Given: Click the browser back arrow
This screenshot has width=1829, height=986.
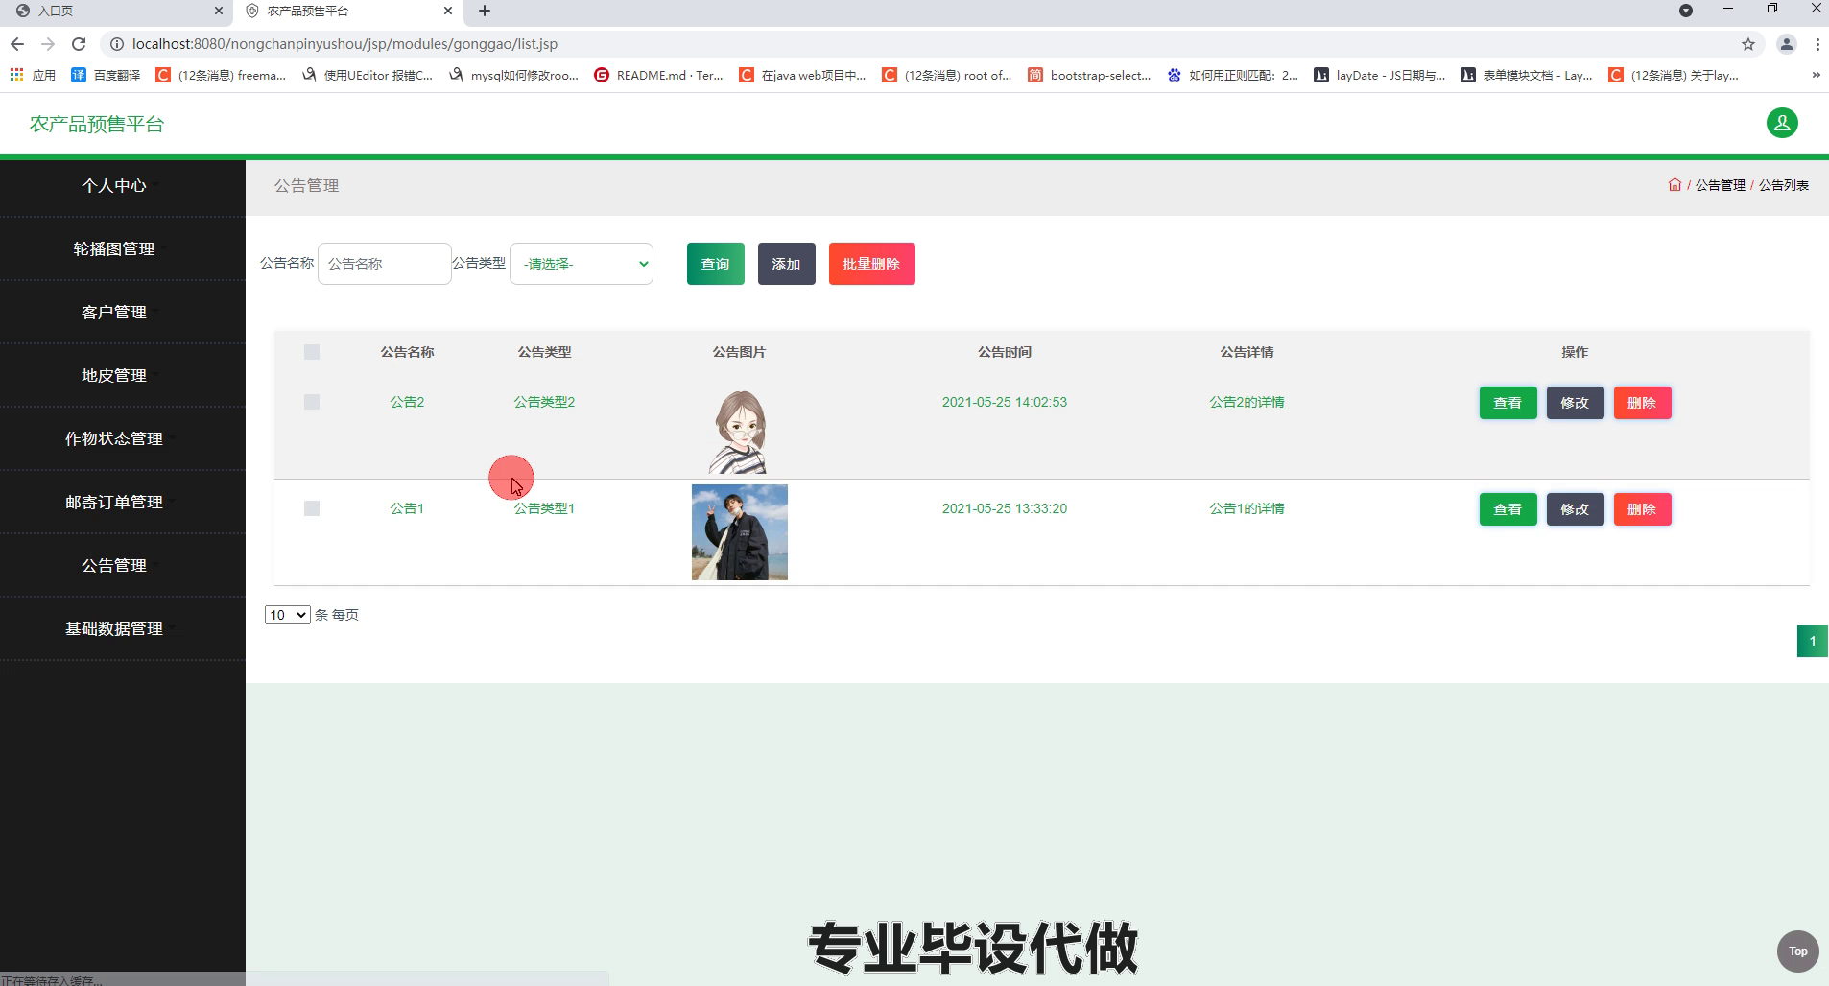Looking at the screenshot, I should click(x=16, y=44).
